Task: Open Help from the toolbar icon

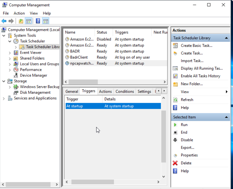Action: [x=38, y=21]
